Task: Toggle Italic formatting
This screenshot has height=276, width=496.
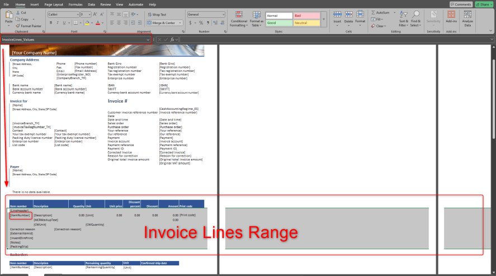Action: [x=57, y=23]
